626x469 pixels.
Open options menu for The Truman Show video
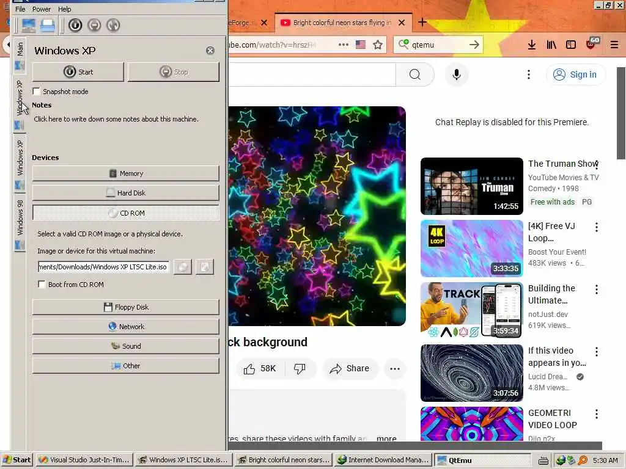point(597,164)
